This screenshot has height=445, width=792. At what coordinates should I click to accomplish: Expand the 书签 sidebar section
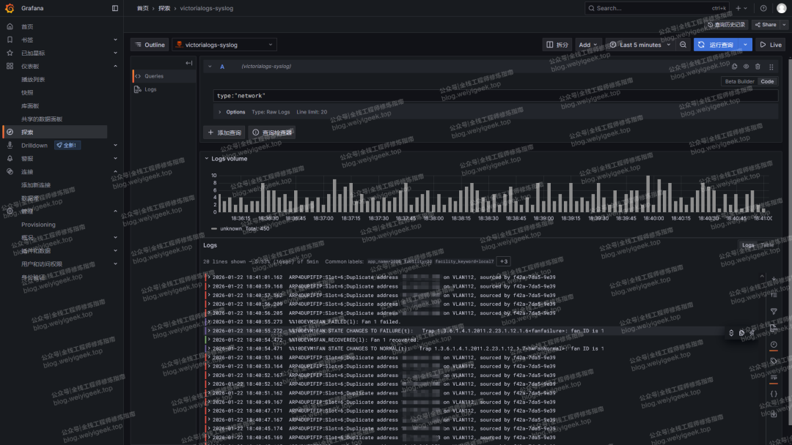click(115, 40)
